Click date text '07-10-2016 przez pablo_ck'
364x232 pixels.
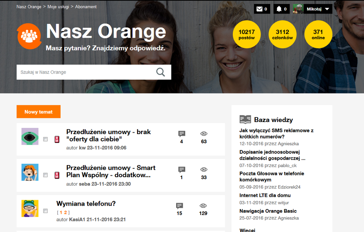pyautogui.click(x=268, y=166)
